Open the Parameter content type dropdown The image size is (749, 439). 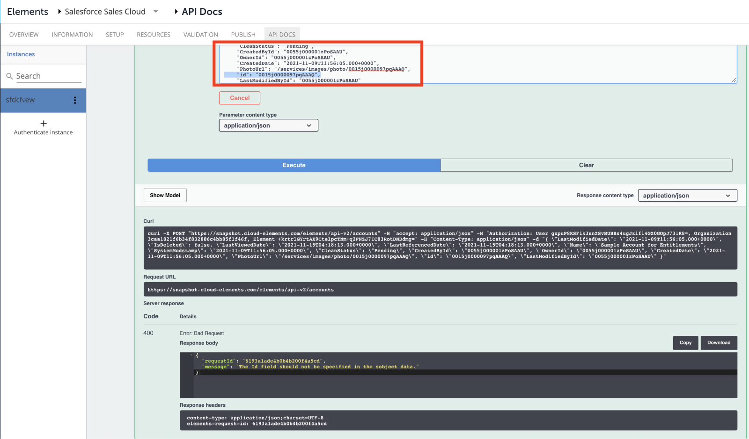click(269, 125)
